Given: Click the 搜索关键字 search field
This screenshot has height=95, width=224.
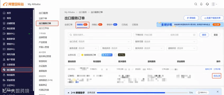Looking at the screenshot, I should pos(100,35).
